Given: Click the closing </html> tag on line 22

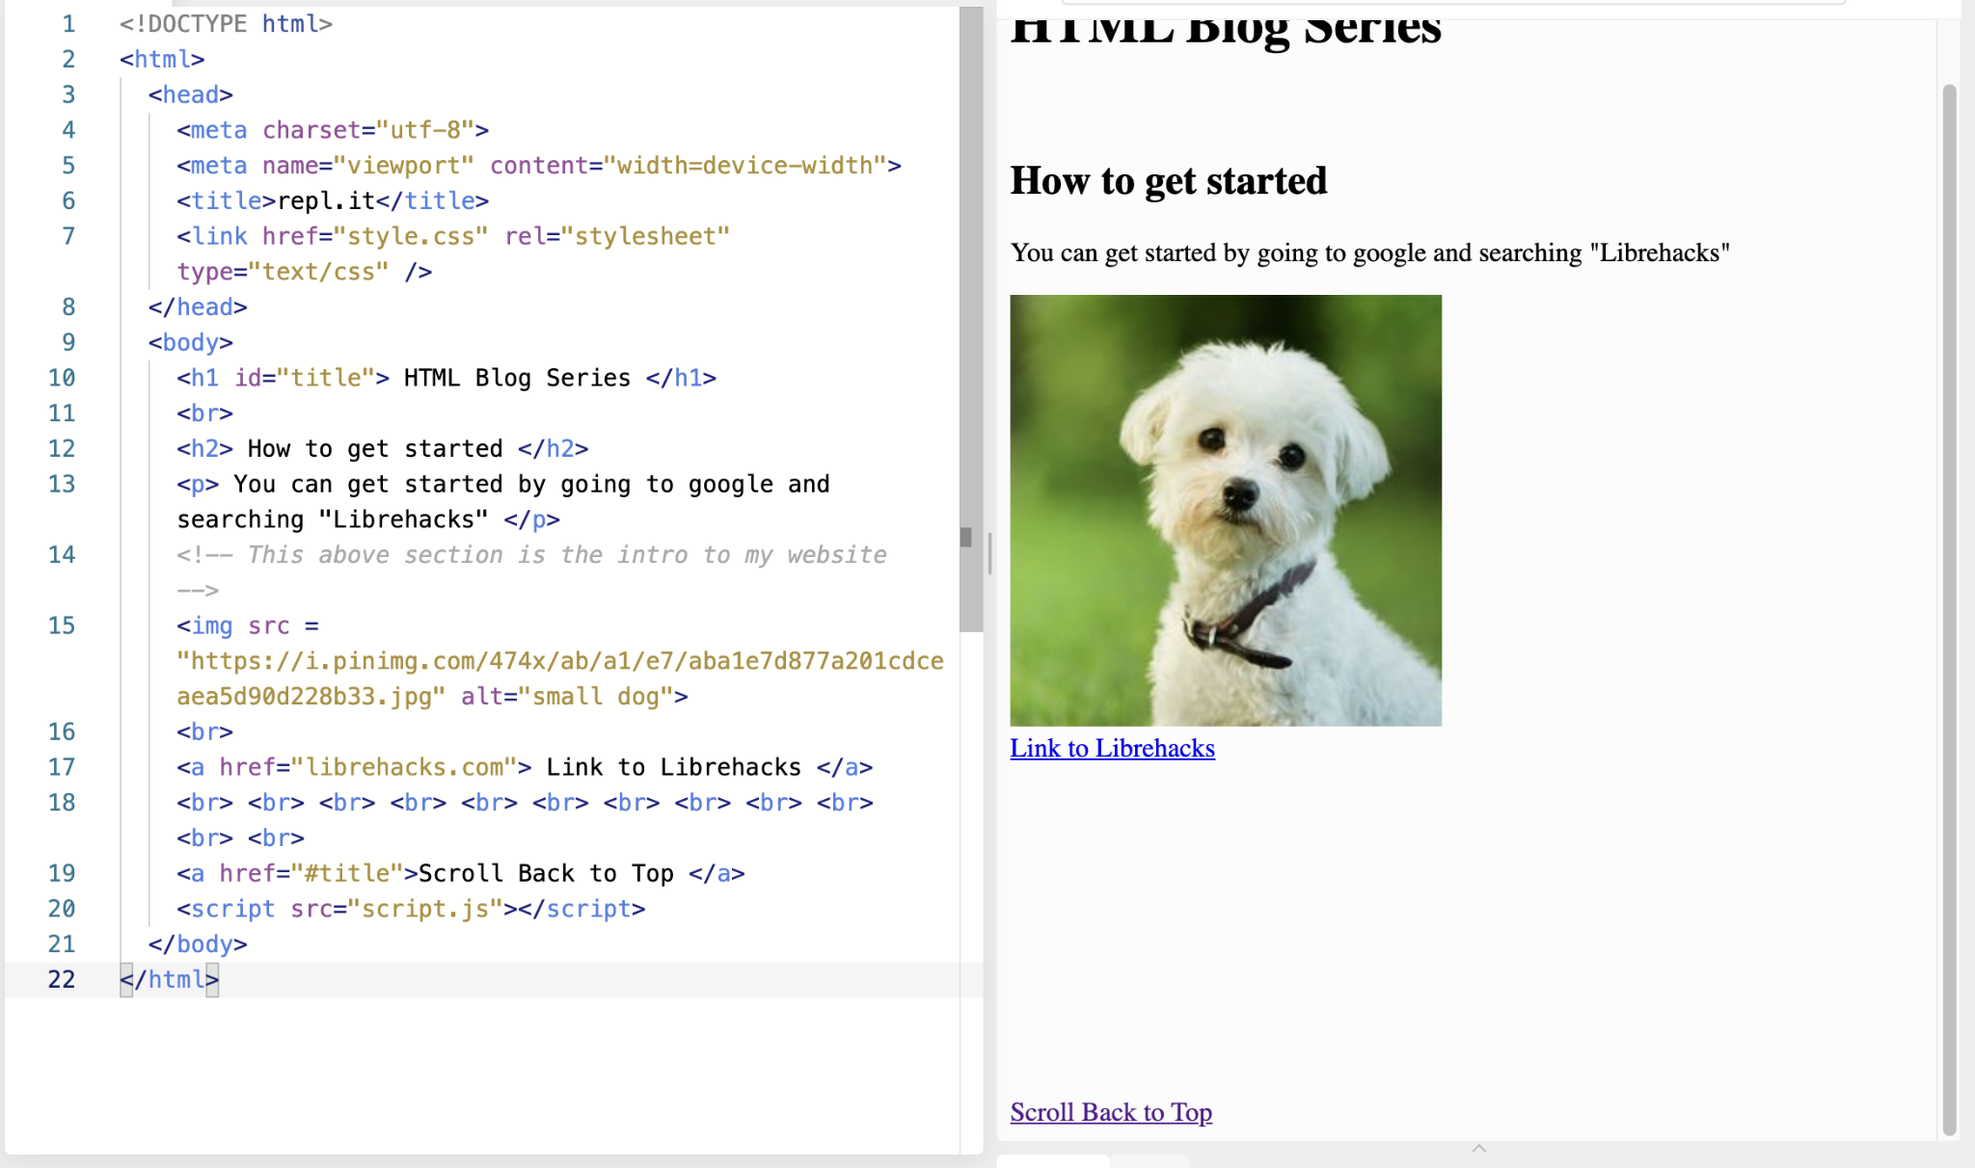Looking at the screenshot, I should [169, 979].
